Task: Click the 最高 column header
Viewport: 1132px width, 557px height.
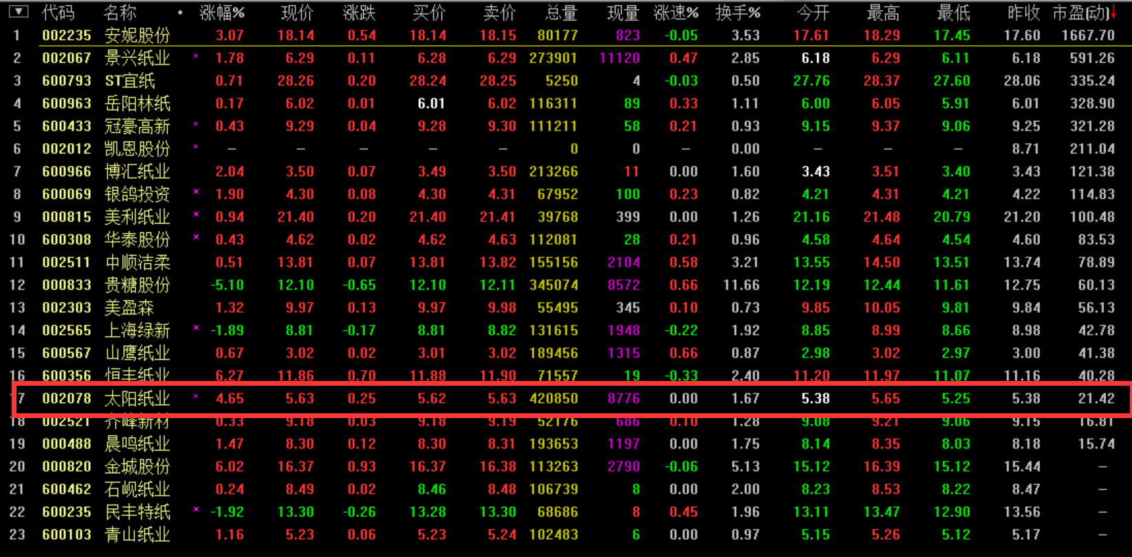Action: click(x=884, y=12)
